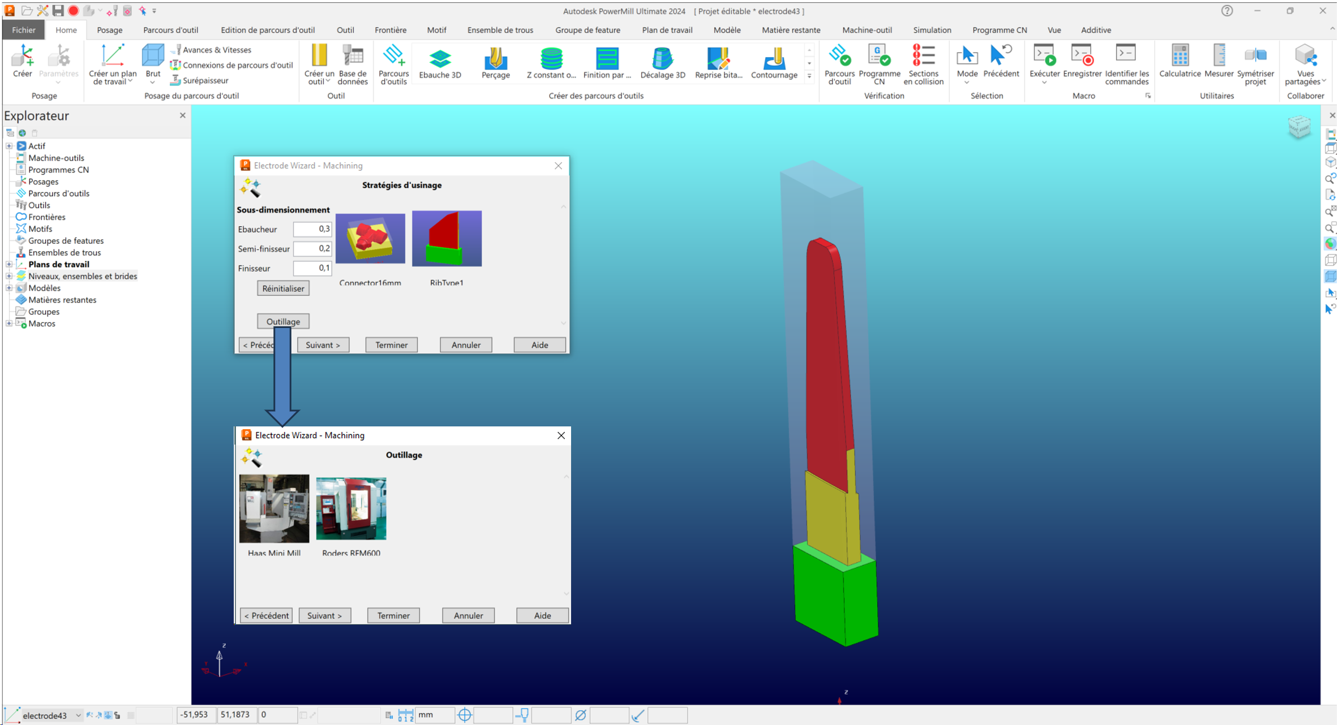The width and height of the screenshot is (1338, 725).
Task: Expand Niveaux, ensembles et brides node
Action: pos(9,276)
